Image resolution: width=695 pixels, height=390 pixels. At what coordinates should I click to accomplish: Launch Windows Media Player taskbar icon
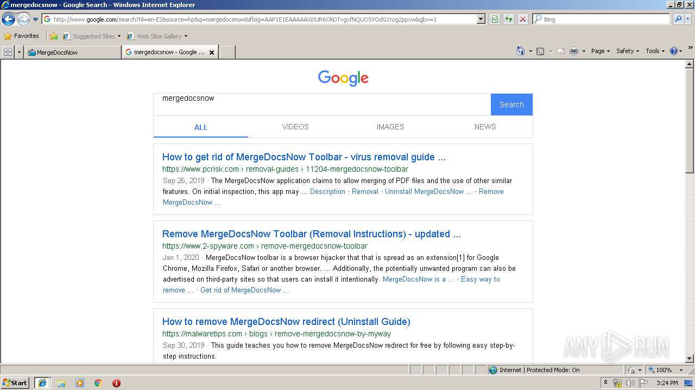[x=80, y=383]
